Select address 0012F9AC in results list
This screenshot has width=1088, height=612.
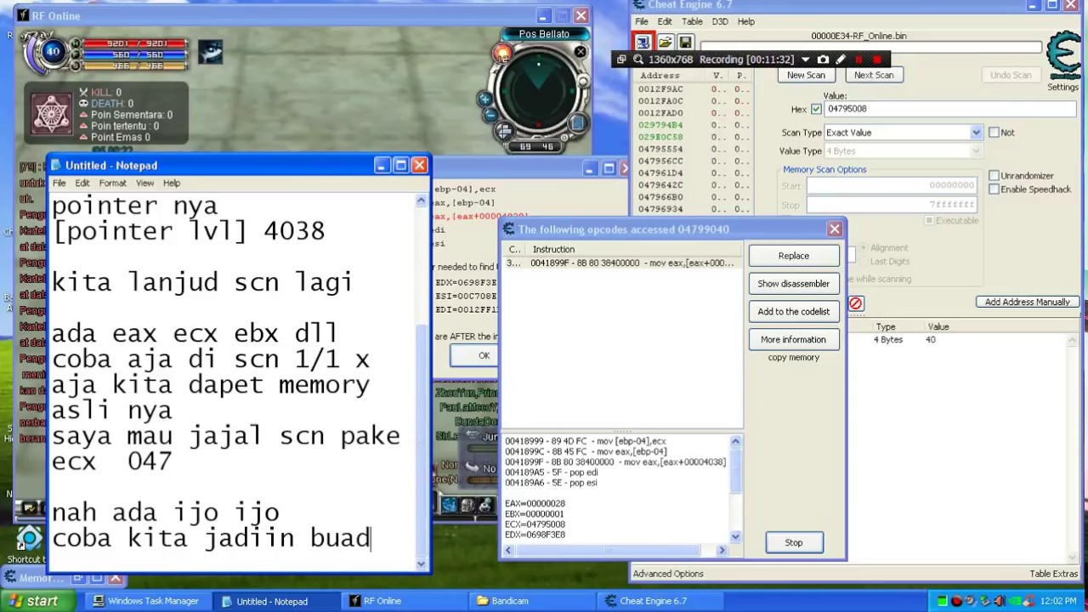point(660,89)
